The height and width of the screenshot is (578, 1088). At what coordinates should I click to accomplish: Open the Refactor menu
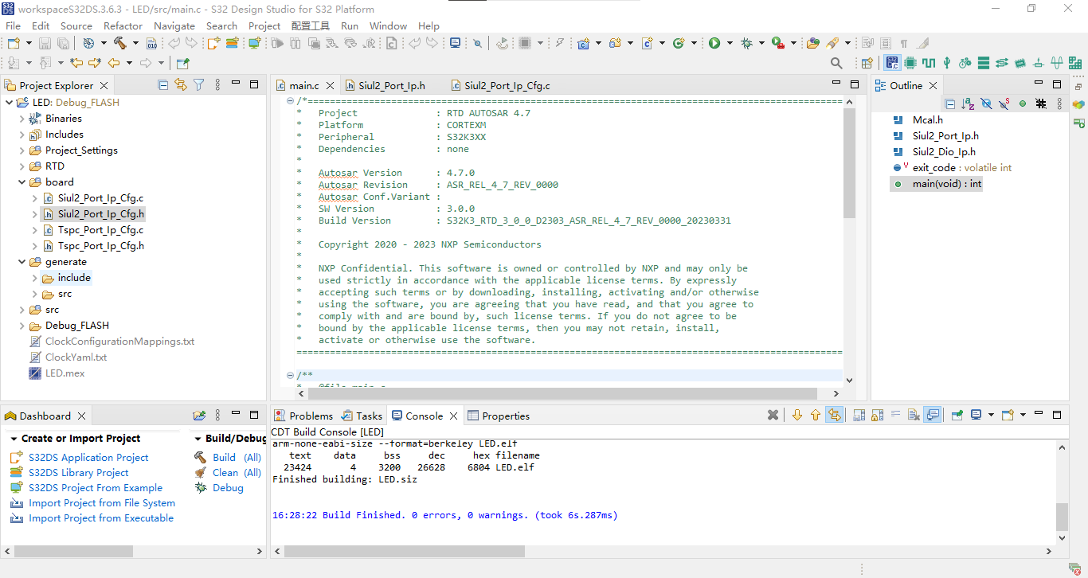123,25
